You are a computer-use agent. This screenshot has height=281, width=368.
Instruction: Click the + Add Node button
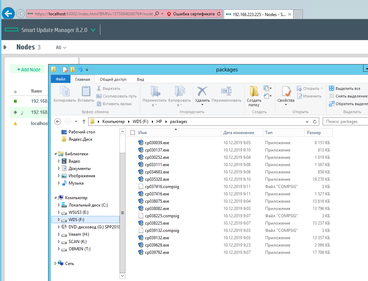(29, 70)
